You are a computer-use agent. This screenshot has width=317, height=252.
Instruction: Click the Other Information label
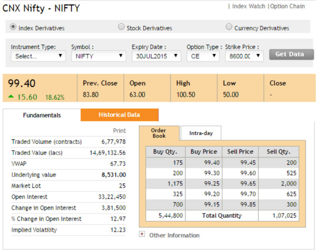pos(174,235)
